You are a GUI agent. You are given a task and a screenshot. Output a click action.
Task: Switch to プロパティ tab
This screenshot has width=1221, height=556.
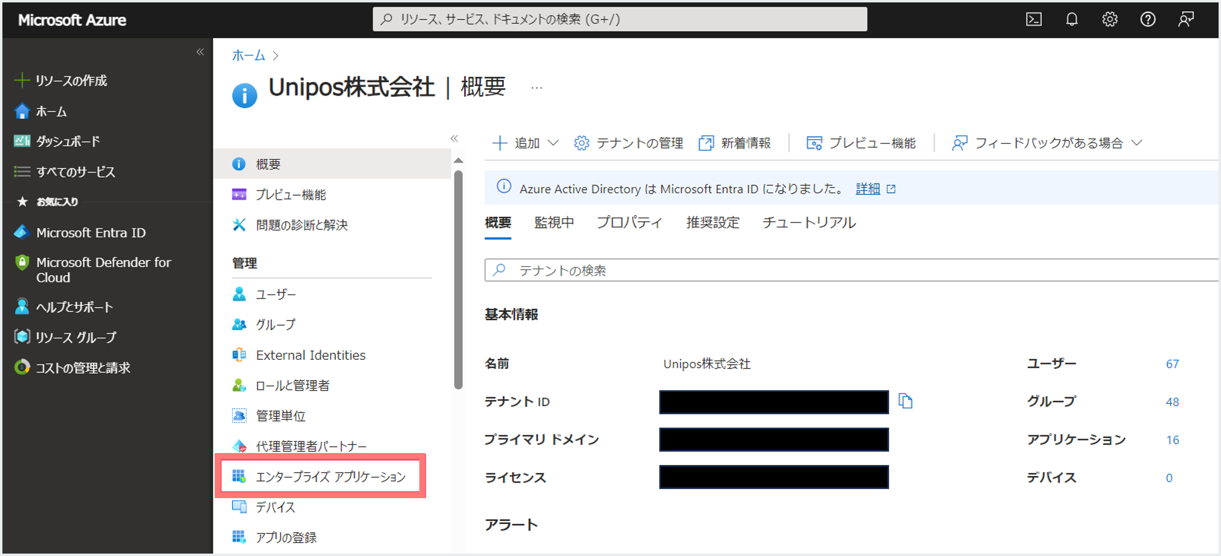pos(629,222)
